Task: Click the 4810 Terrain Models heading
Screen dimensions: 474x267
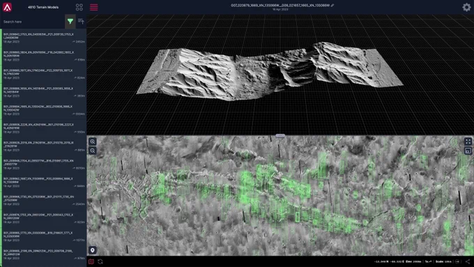Action: pyautogui.click(x=43, y=7)
